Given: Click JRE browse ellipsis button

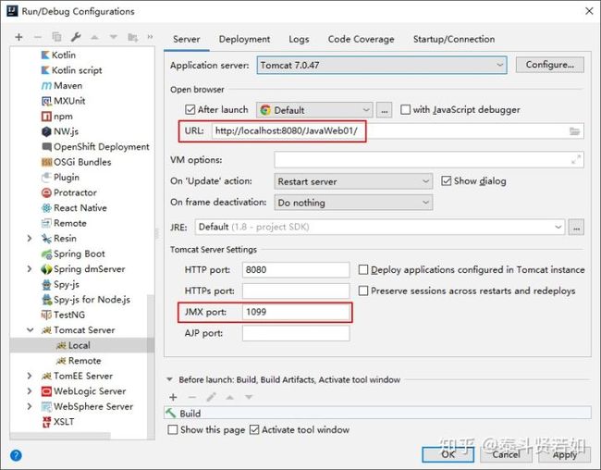Looking at the screenshot, I should (x=576, y=227).
